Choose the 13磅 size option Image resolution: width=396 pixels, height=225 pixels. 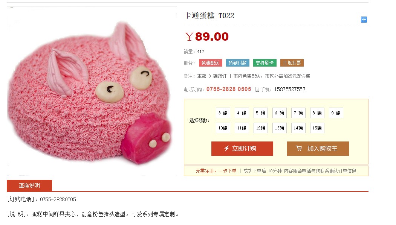(279, 128)
